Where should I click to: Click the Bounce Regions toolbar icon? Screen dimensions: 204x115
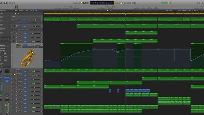pos(76,7)
